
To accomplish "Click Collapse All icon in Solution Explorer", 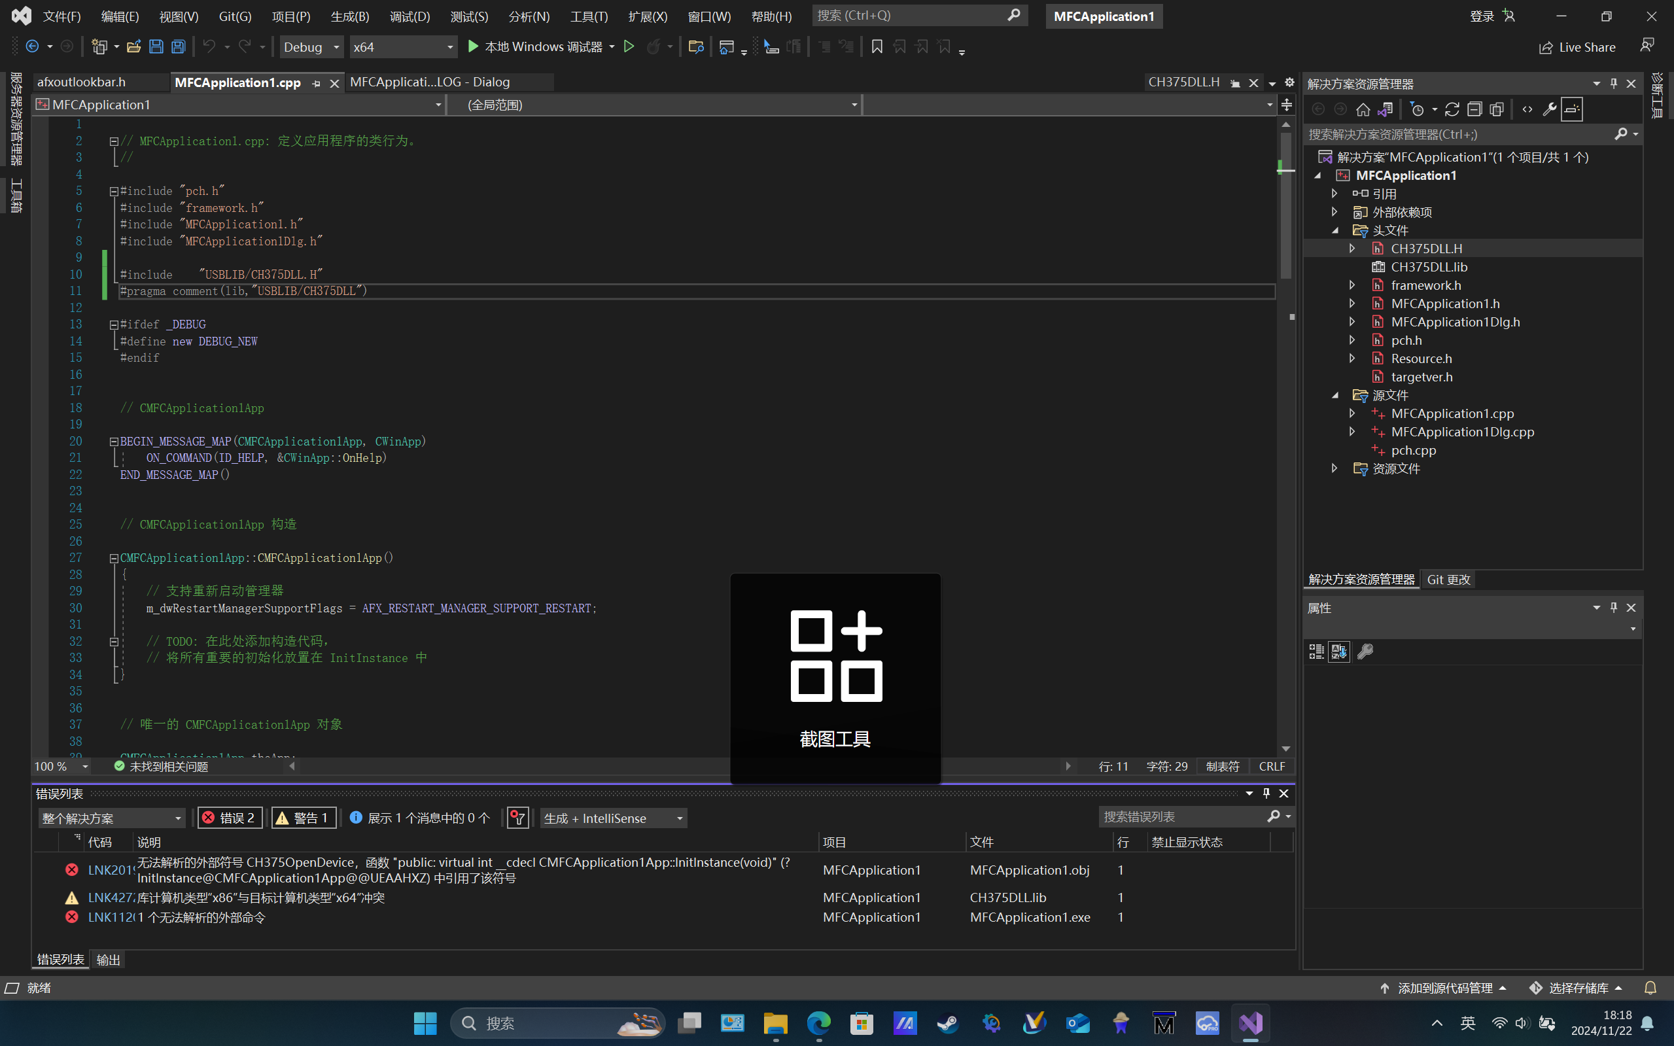I will click(x=1474, y=109).
